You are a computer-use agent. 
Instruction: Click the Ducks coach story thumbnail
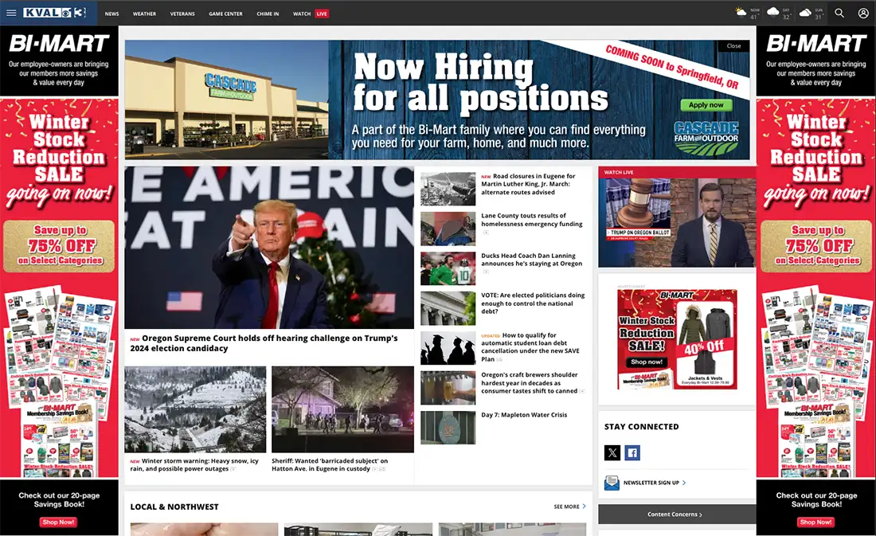448,268
